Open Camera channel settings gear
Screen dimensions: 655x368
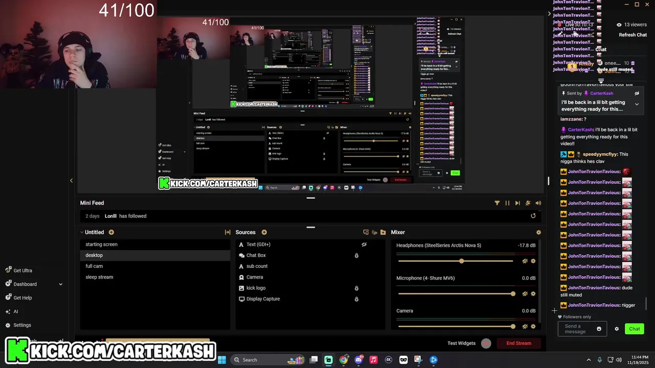[x=533, y=327]
